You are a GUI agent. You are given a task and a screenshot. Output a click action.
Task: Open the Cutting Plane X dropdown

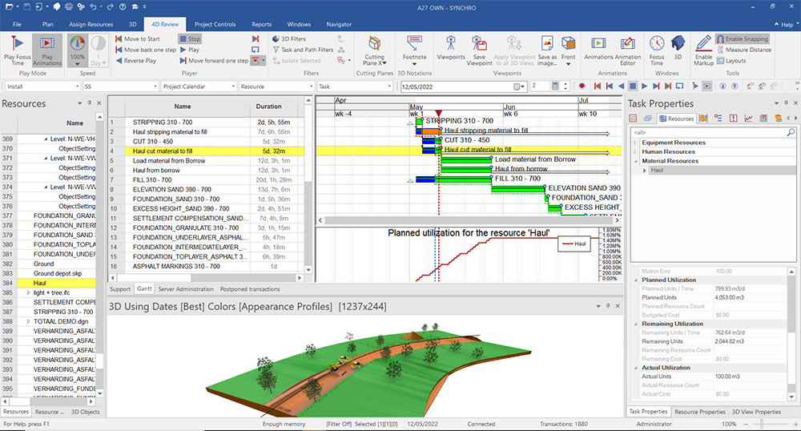point(374,50)
